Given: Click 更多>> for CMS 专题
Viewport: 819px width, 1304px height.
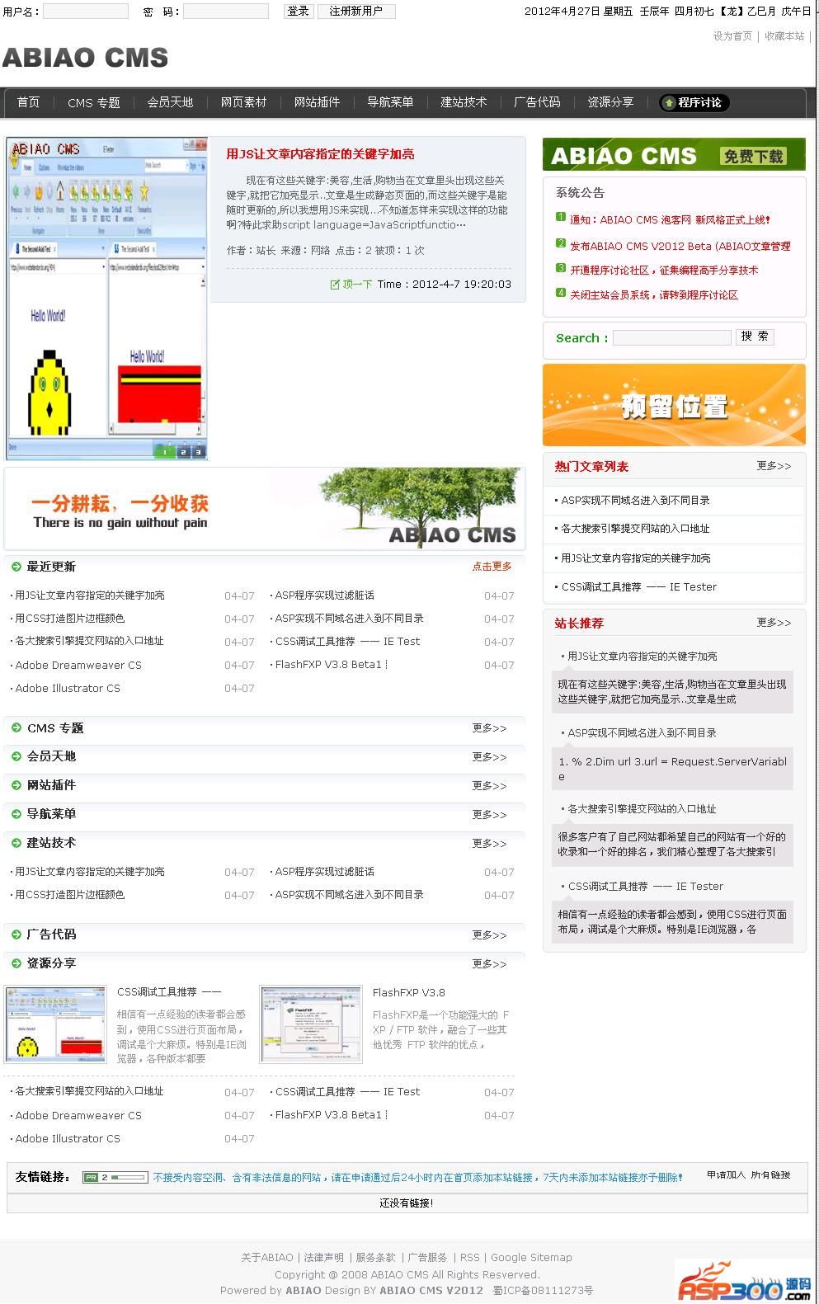Looking at the screenshot, I should coord(490,728).
